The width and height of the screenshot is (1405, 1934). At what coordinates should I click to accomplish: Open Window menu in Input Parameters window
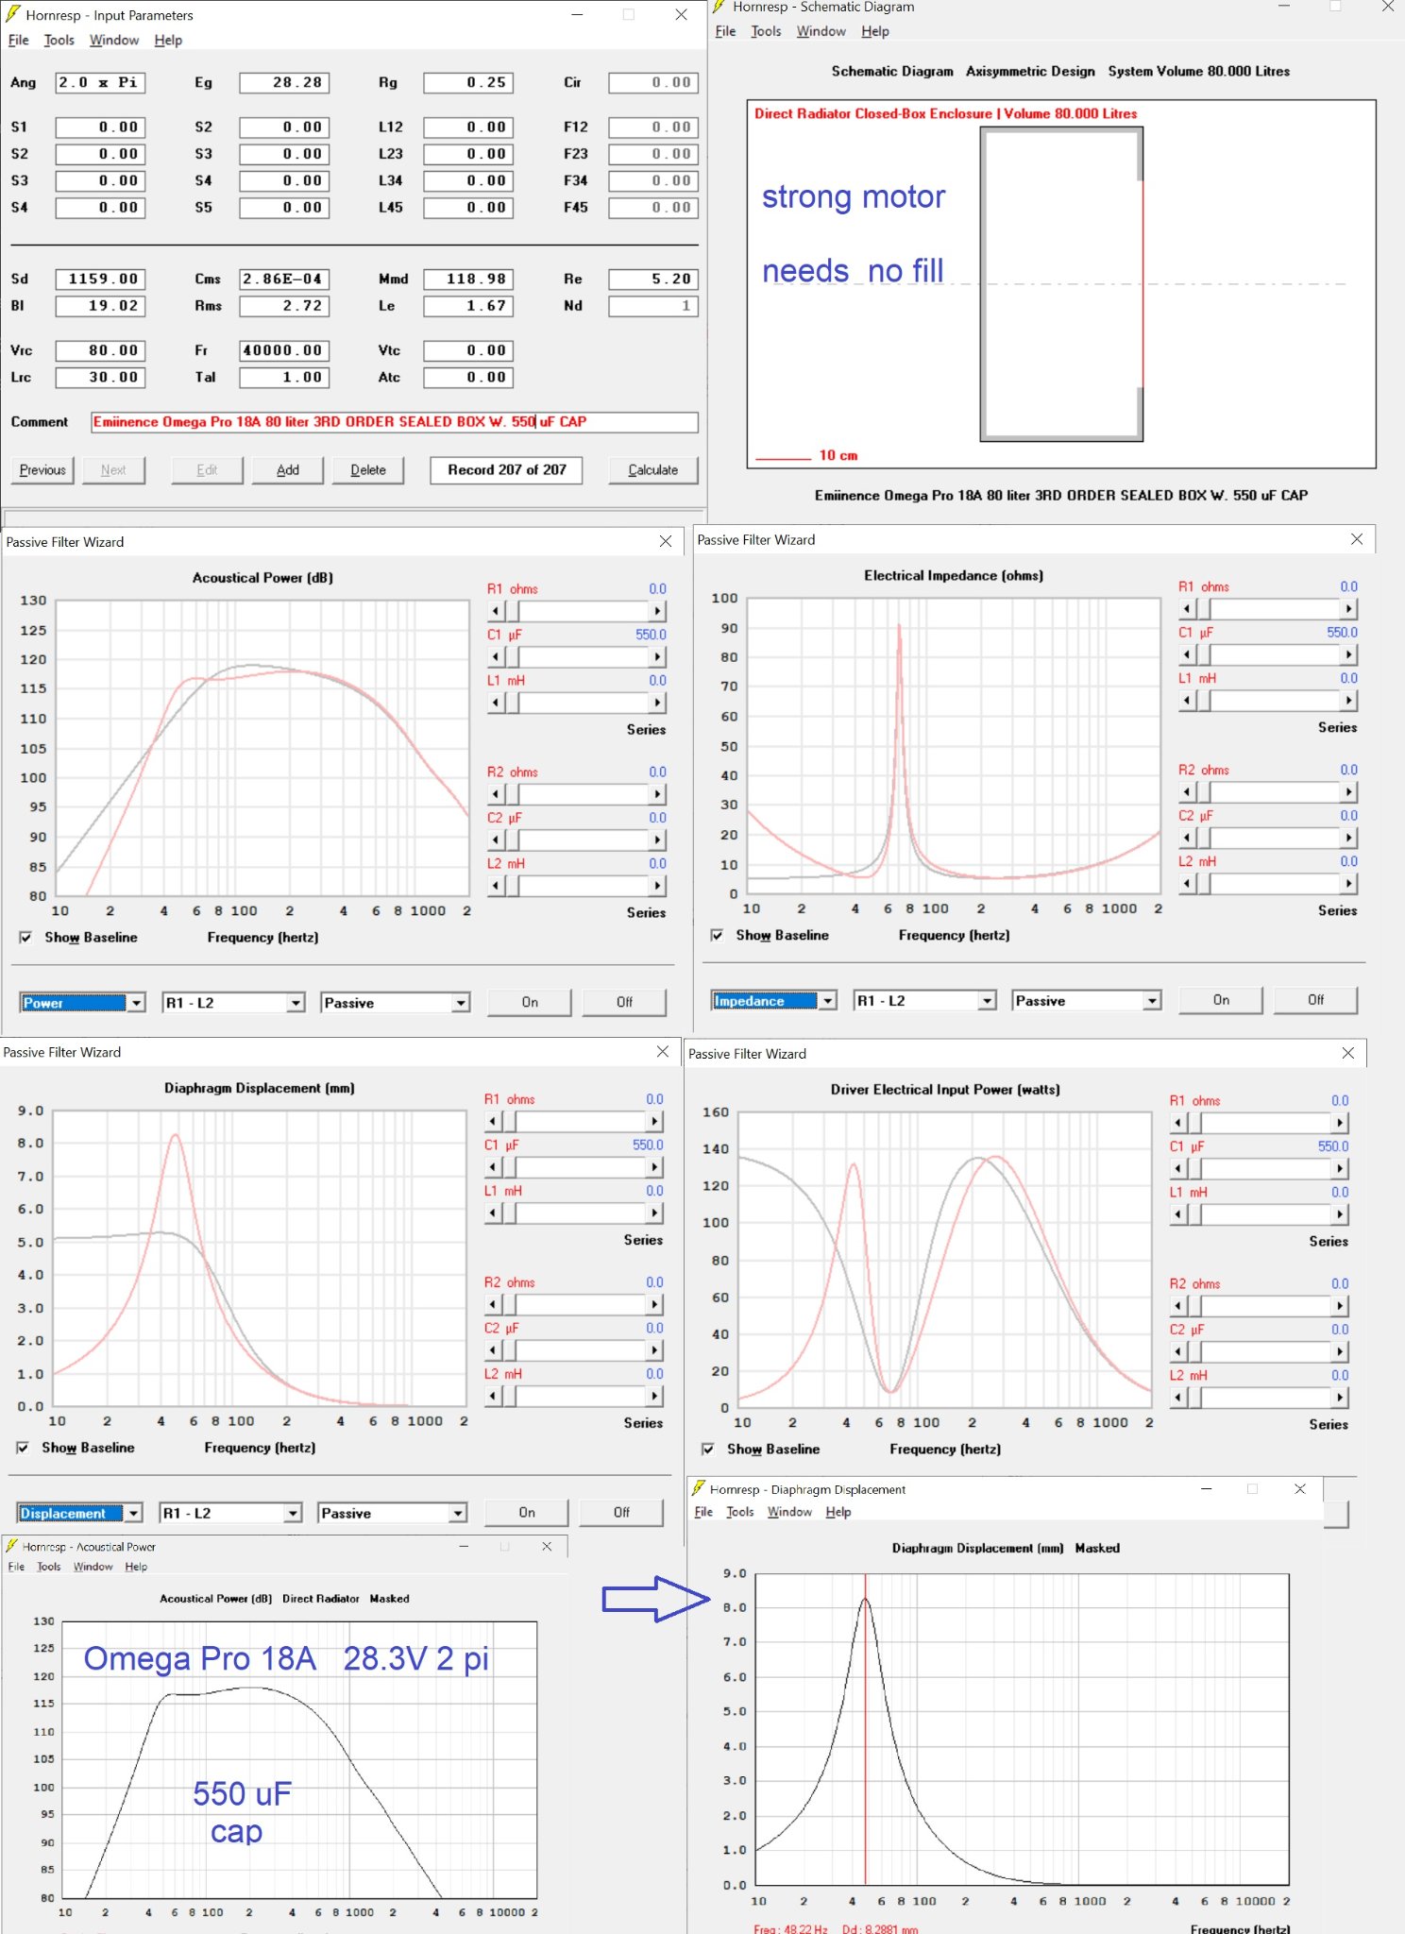pos(114,41)
